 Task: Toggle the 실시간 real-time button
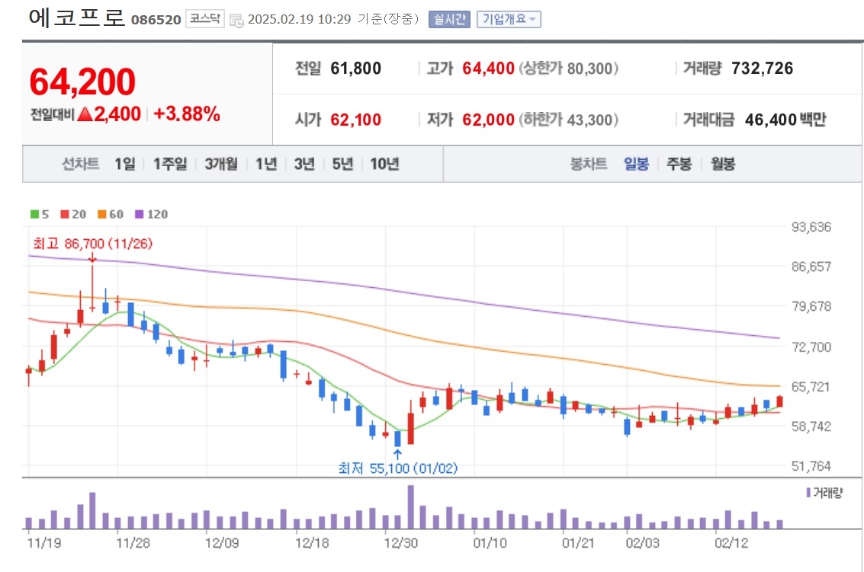pyautogui.click(x=449, y=19)
